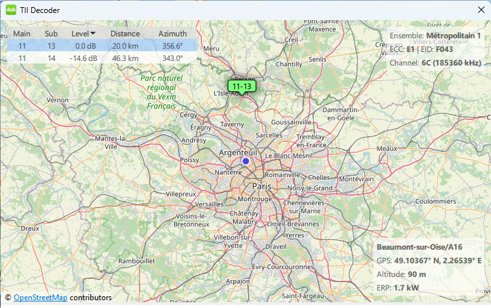Click the 356.6° azimuth value

pyautogui.click(x=173, y=46)
